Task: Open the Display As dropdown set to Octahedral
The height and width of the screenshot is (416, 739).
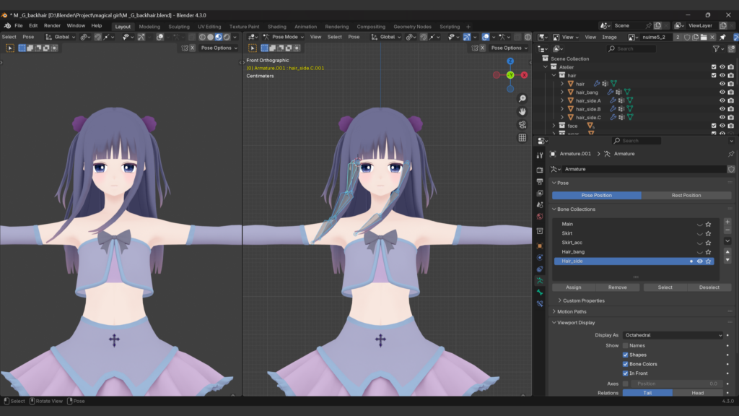Action: (674, 335)
